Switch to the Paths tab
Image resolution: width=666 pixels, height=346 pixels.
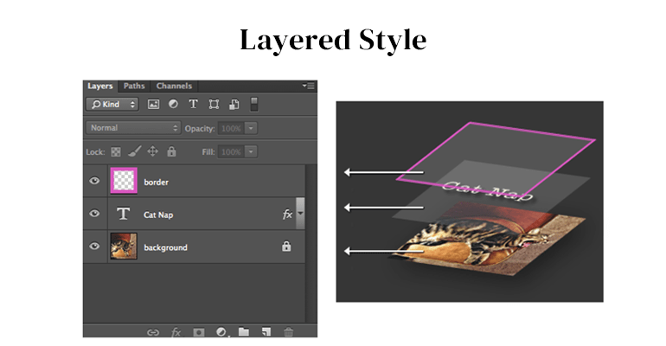(134, 86)
